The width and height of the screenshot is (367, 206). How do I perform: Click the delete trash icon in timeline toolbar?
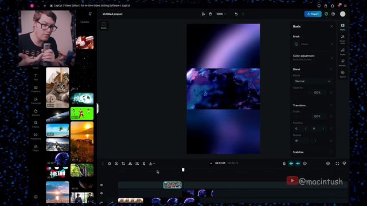pos(110,164)
